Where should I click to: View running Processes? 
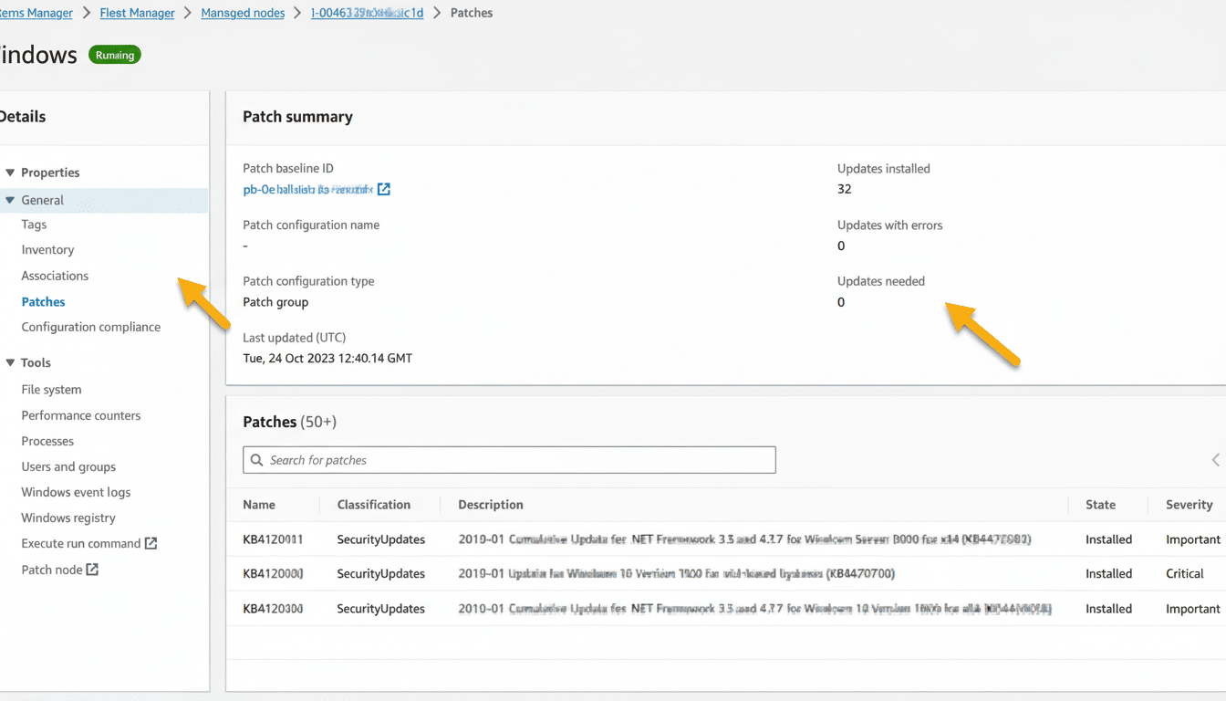[47, 440]
